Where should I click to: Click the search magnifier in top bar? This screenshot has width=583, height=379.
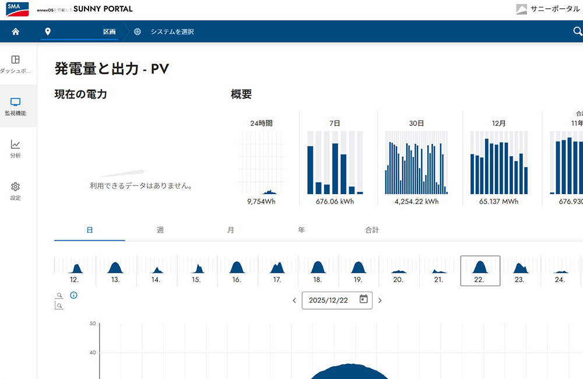(578, 31)
